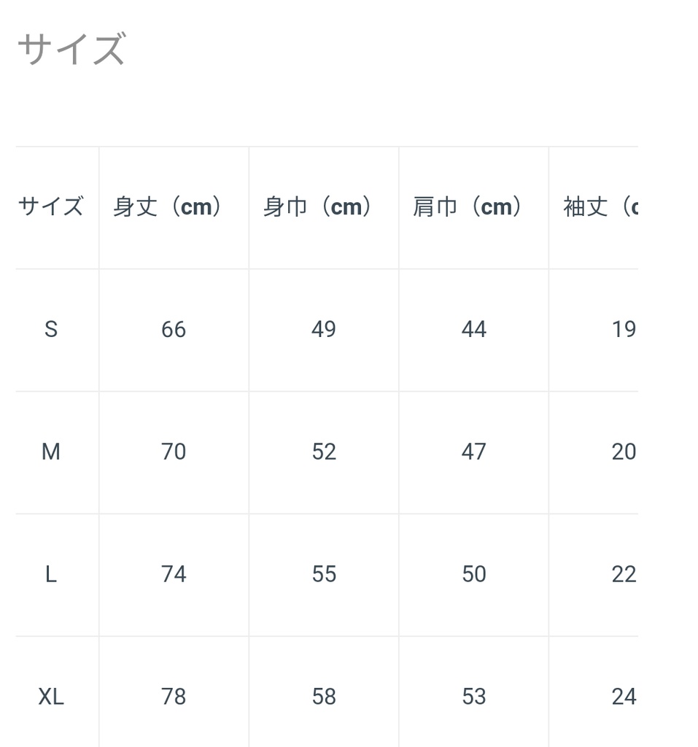Click the M body width value 52
This screenshot has width=698, height=747.
(x=324, y=452)
